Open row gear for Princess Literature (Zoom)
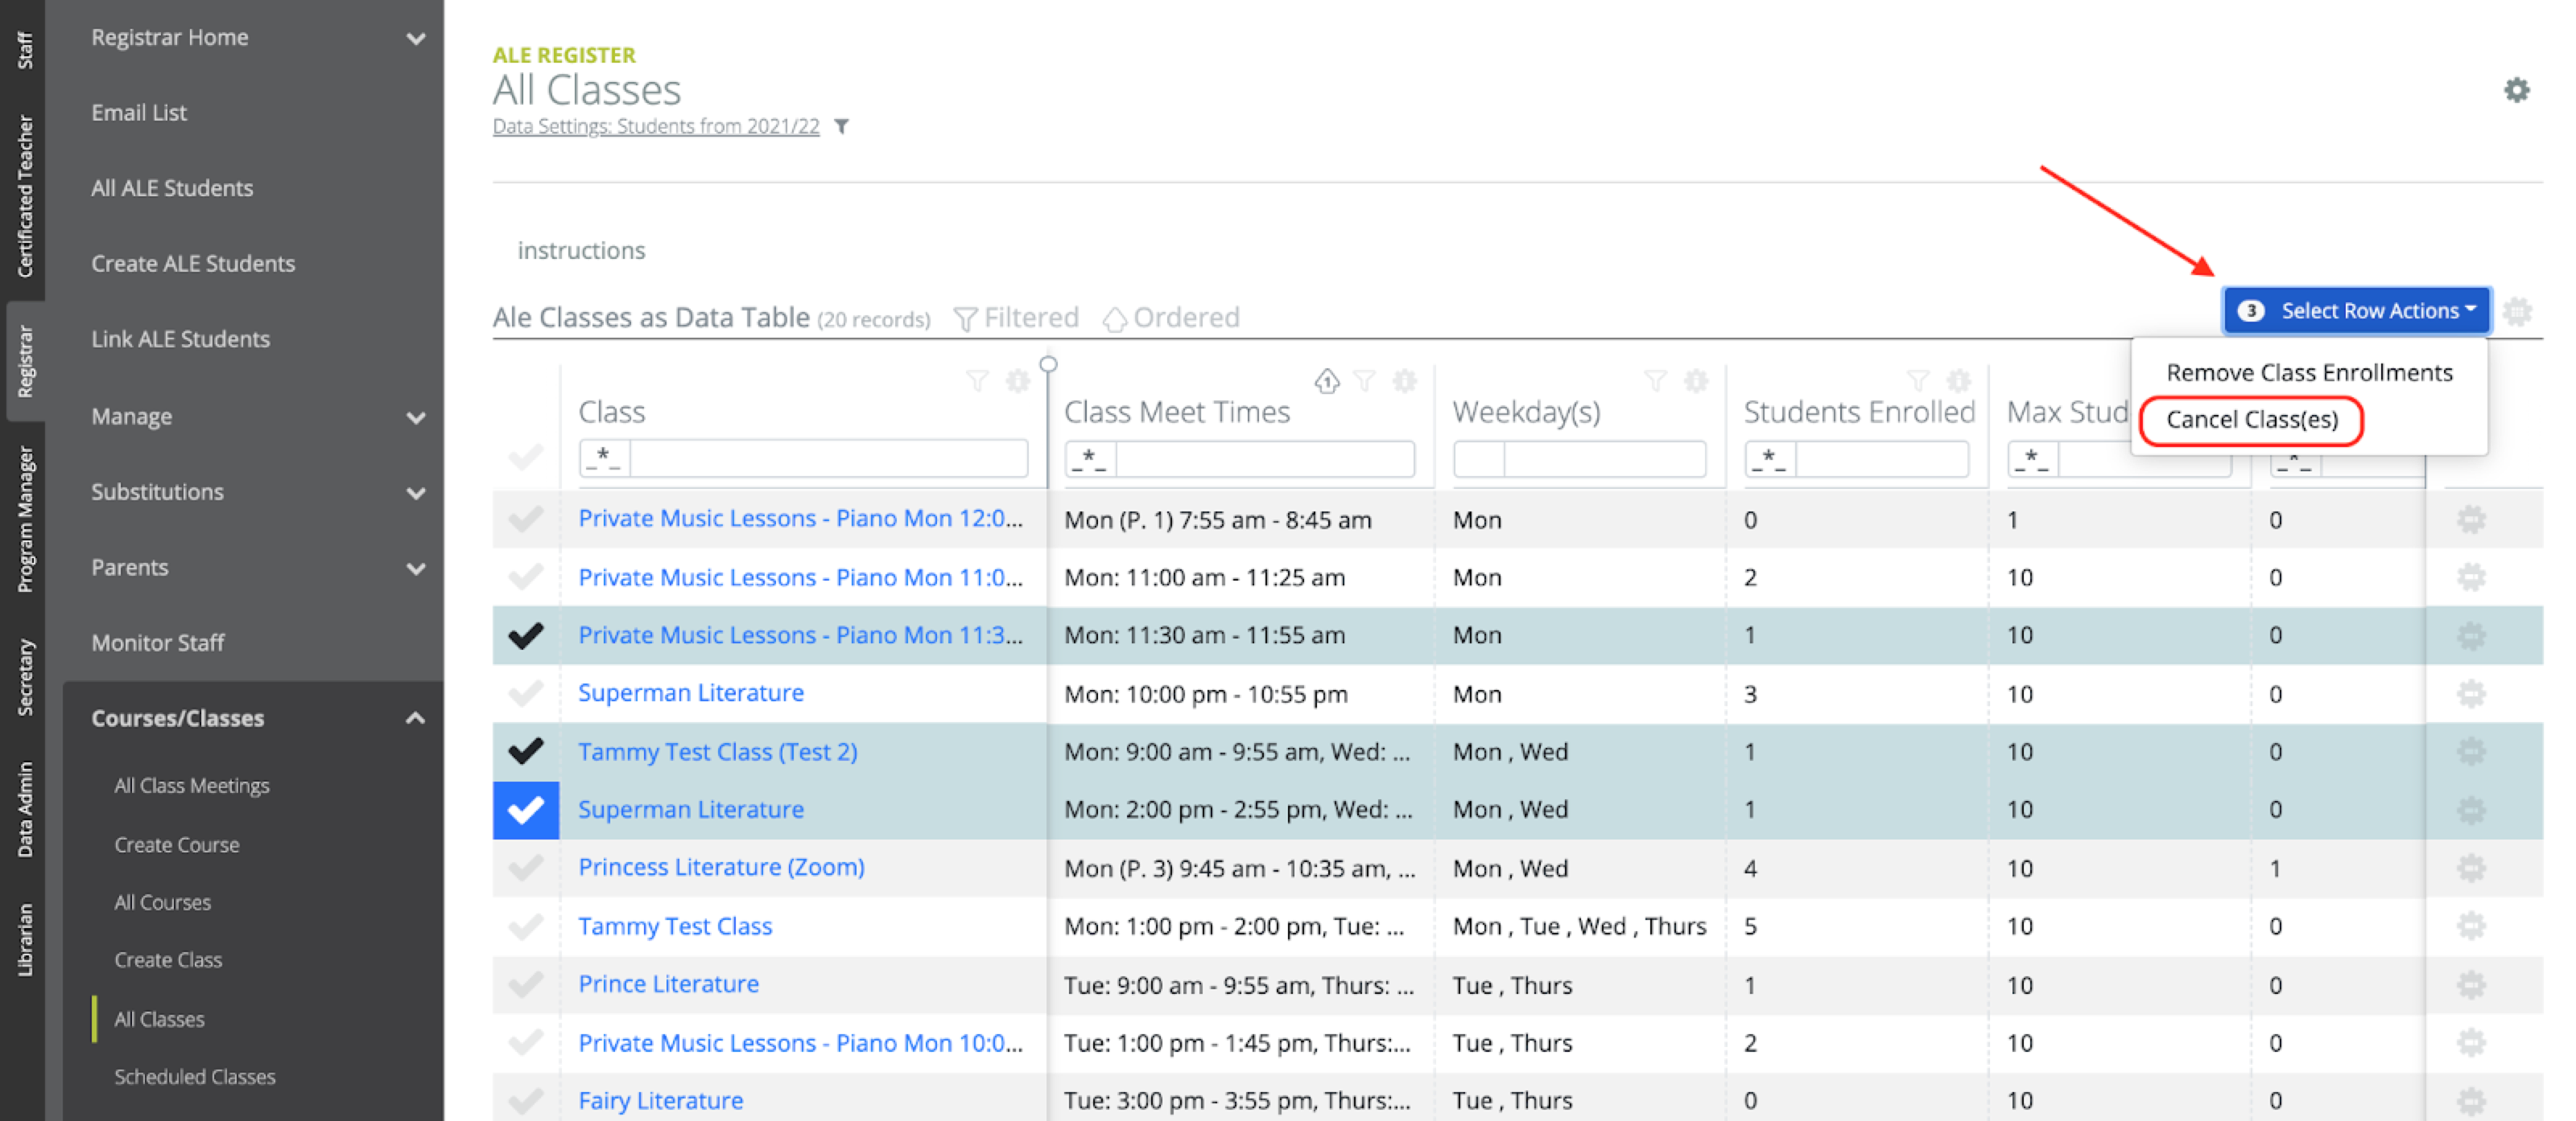Image resolution: width=2576 pixels, height=1121 pixels. (2471, 868)
